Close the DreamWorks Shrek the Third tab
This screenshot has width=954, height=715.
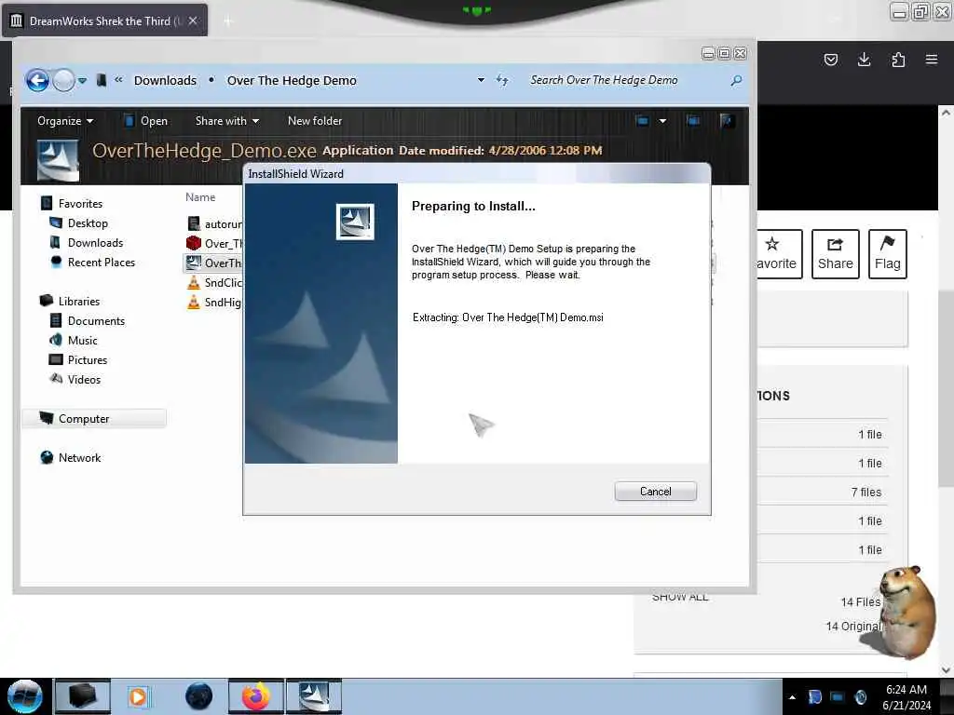pos(193,20)
